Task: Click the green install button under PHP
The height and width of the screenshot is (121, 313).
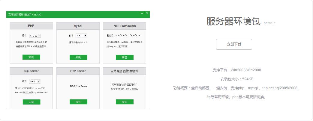Action: tap(31, 57)
